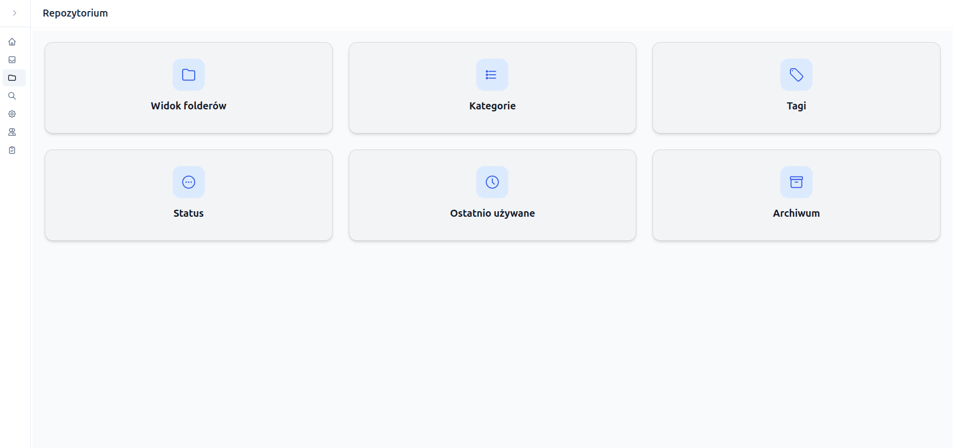Viewport: 954px width, 448px height.
Task: Expand the sidebar with the chevron arrow
Action: (x=15, y=13)
